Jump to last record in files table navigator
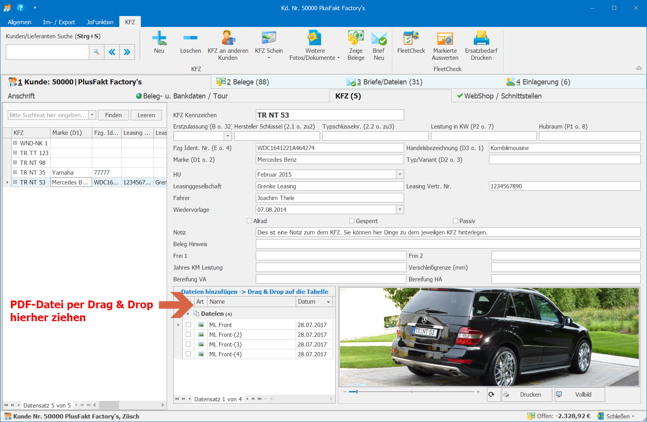Screen dimensions: 647x422 pyautogui.click(x=260, y=399)
